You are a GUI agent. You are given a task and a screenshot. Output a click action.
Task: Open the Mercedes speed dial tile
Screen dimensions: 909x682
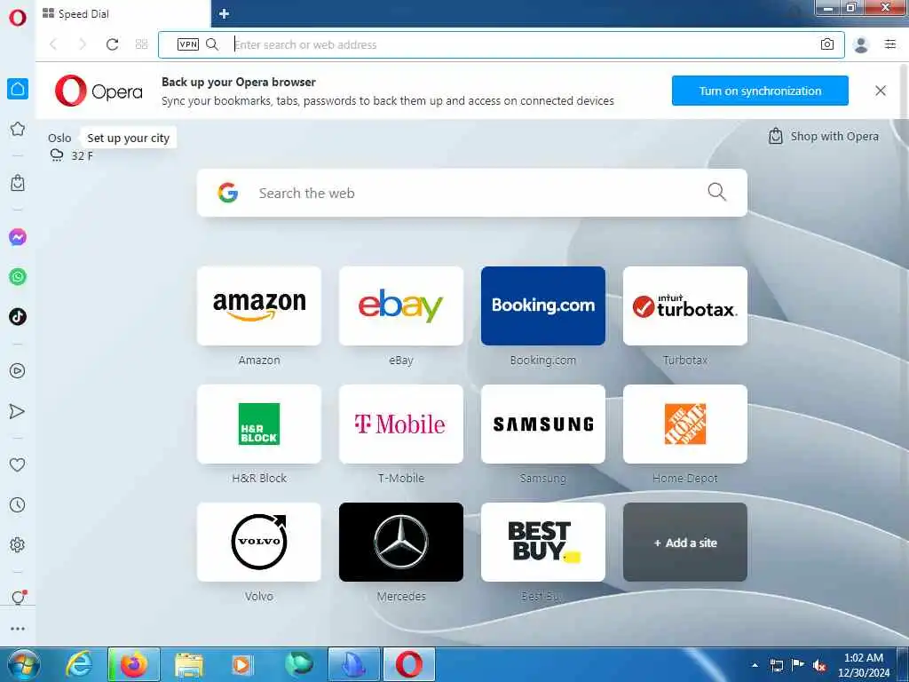[401, 543]
